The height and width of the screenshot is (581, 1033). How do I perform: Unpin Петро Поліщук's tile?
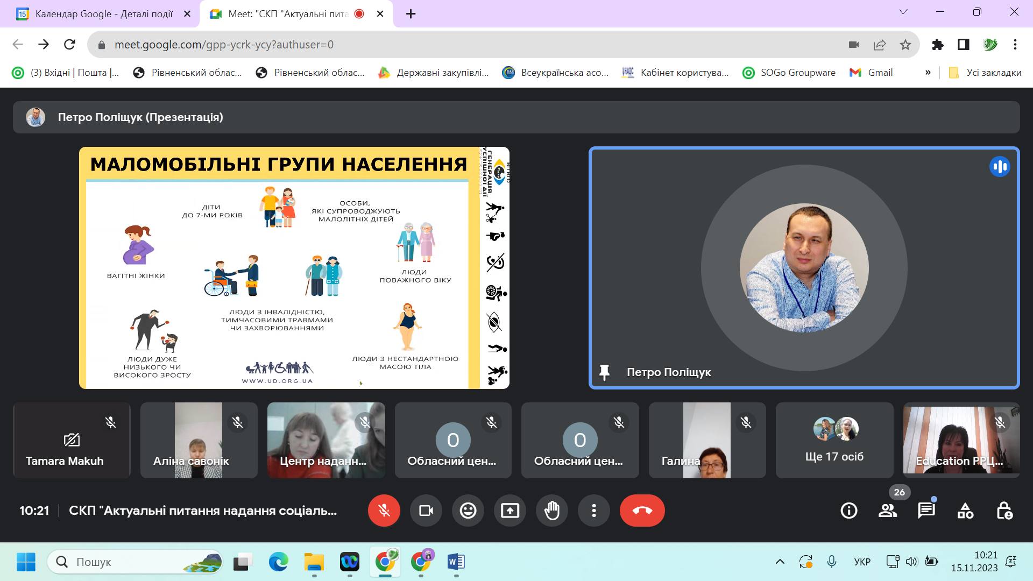coord(604,372)
